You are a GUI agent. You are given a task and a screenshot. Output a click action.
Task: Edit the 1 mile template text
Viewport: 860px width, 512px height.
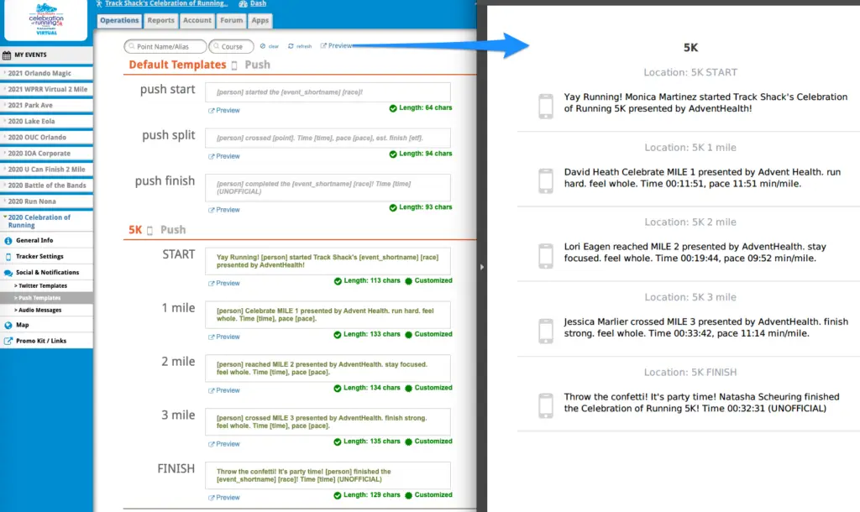[x=328, y=315]
